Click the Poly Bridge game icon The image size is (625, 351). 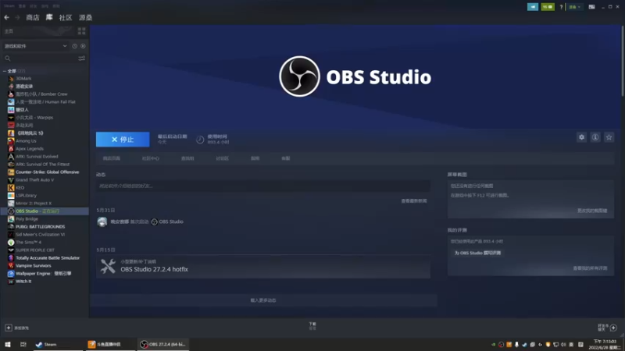tap(11, 219)
